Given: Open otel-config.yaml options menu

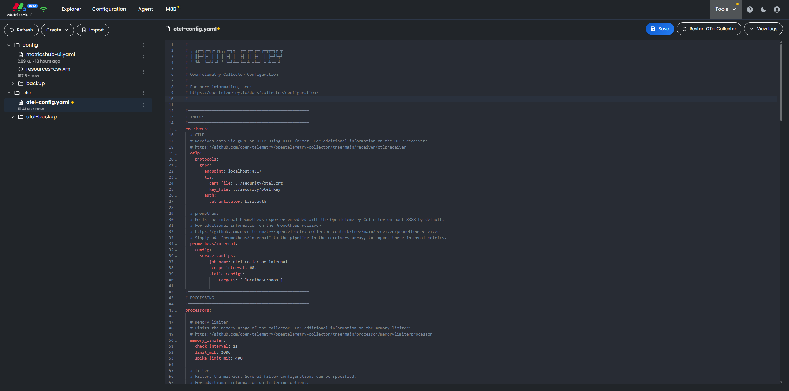Looking at the screenshot, I should (143, 105).
